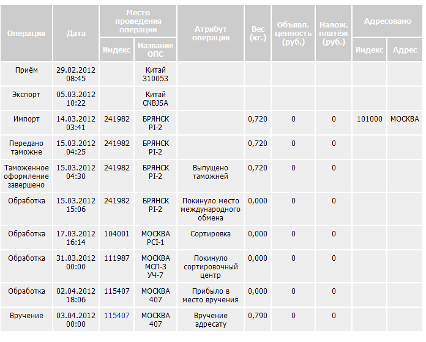Click the Название ОПС subheader
The width and height of the screenshot is (426, 342).
click(x=155, y=49)
